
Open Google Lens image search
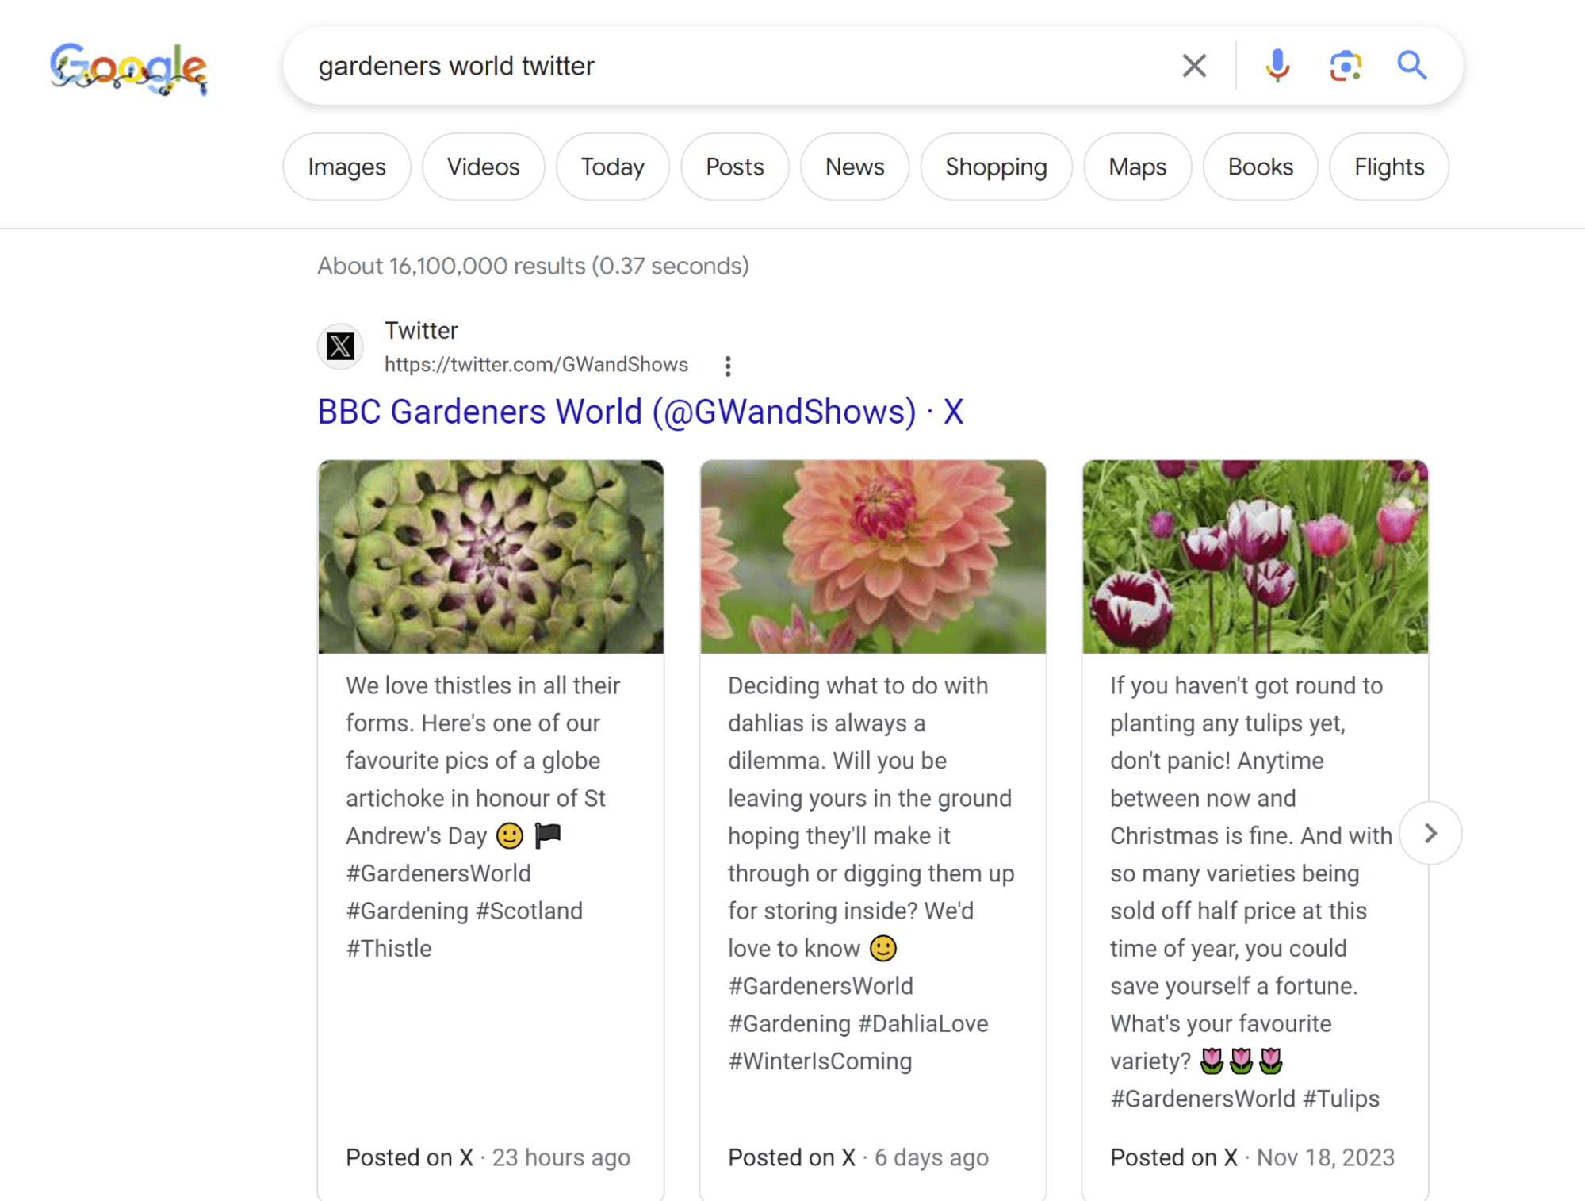coord(1346,66)
